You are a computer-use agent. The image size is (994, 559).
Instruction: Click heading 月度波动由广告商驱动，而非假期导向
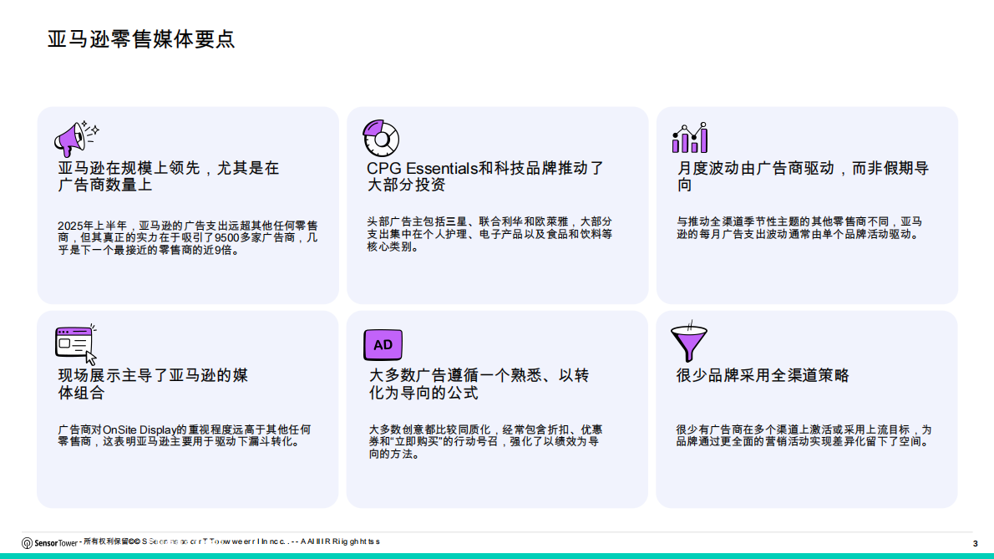[803, 176]
